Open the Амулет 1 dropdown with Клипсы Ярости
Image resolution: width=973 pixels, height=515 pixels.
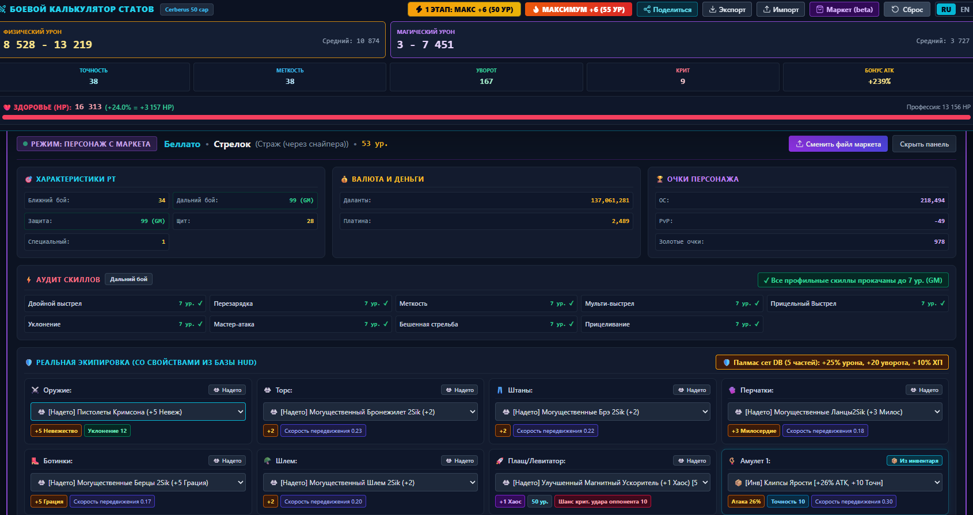tap(835, 483)
